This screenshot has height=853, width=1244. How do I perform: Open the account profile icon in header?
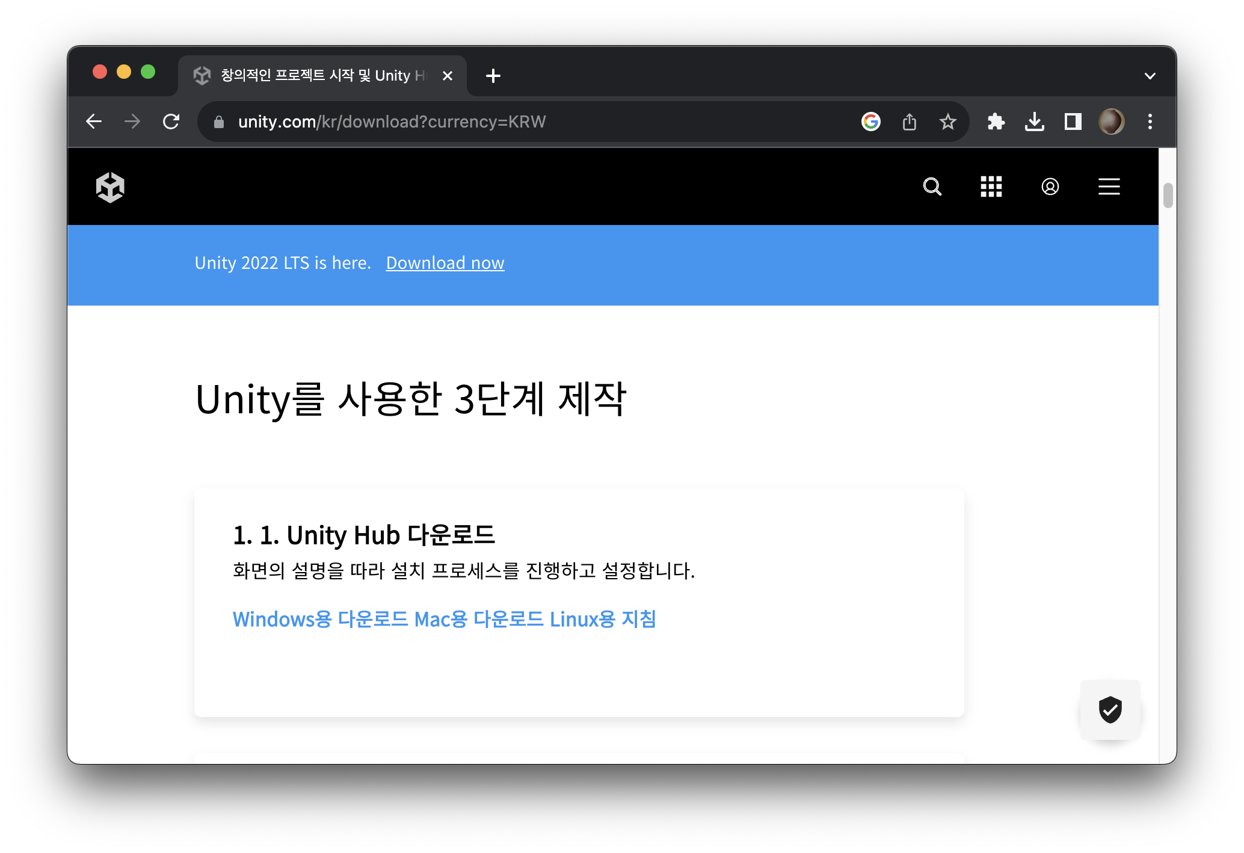[1050, 187]
